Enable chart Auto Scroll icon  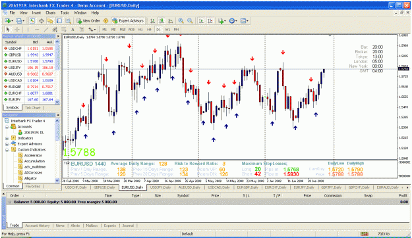click(x=201, y=20)
